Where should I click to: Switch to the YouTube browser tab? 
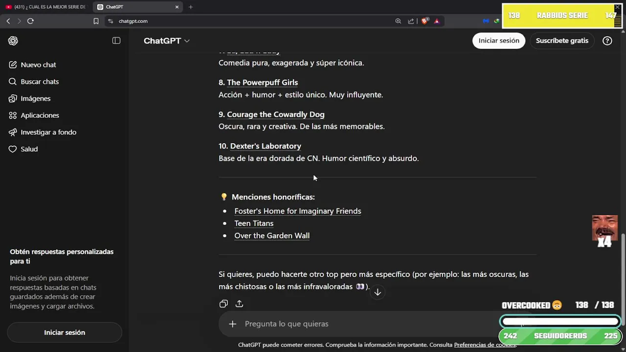(x=45, y=7)
